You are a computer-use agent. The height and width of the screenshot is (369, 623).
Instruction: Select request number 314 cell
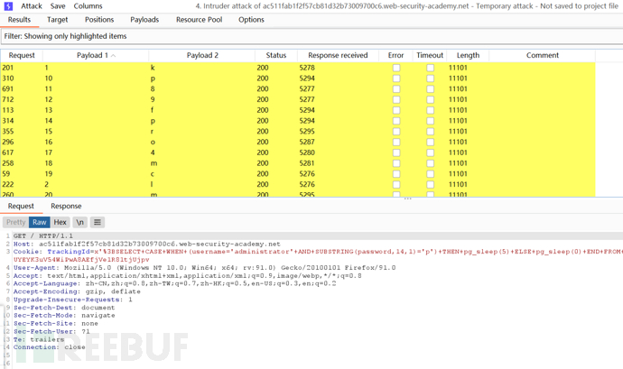[8, 121]
